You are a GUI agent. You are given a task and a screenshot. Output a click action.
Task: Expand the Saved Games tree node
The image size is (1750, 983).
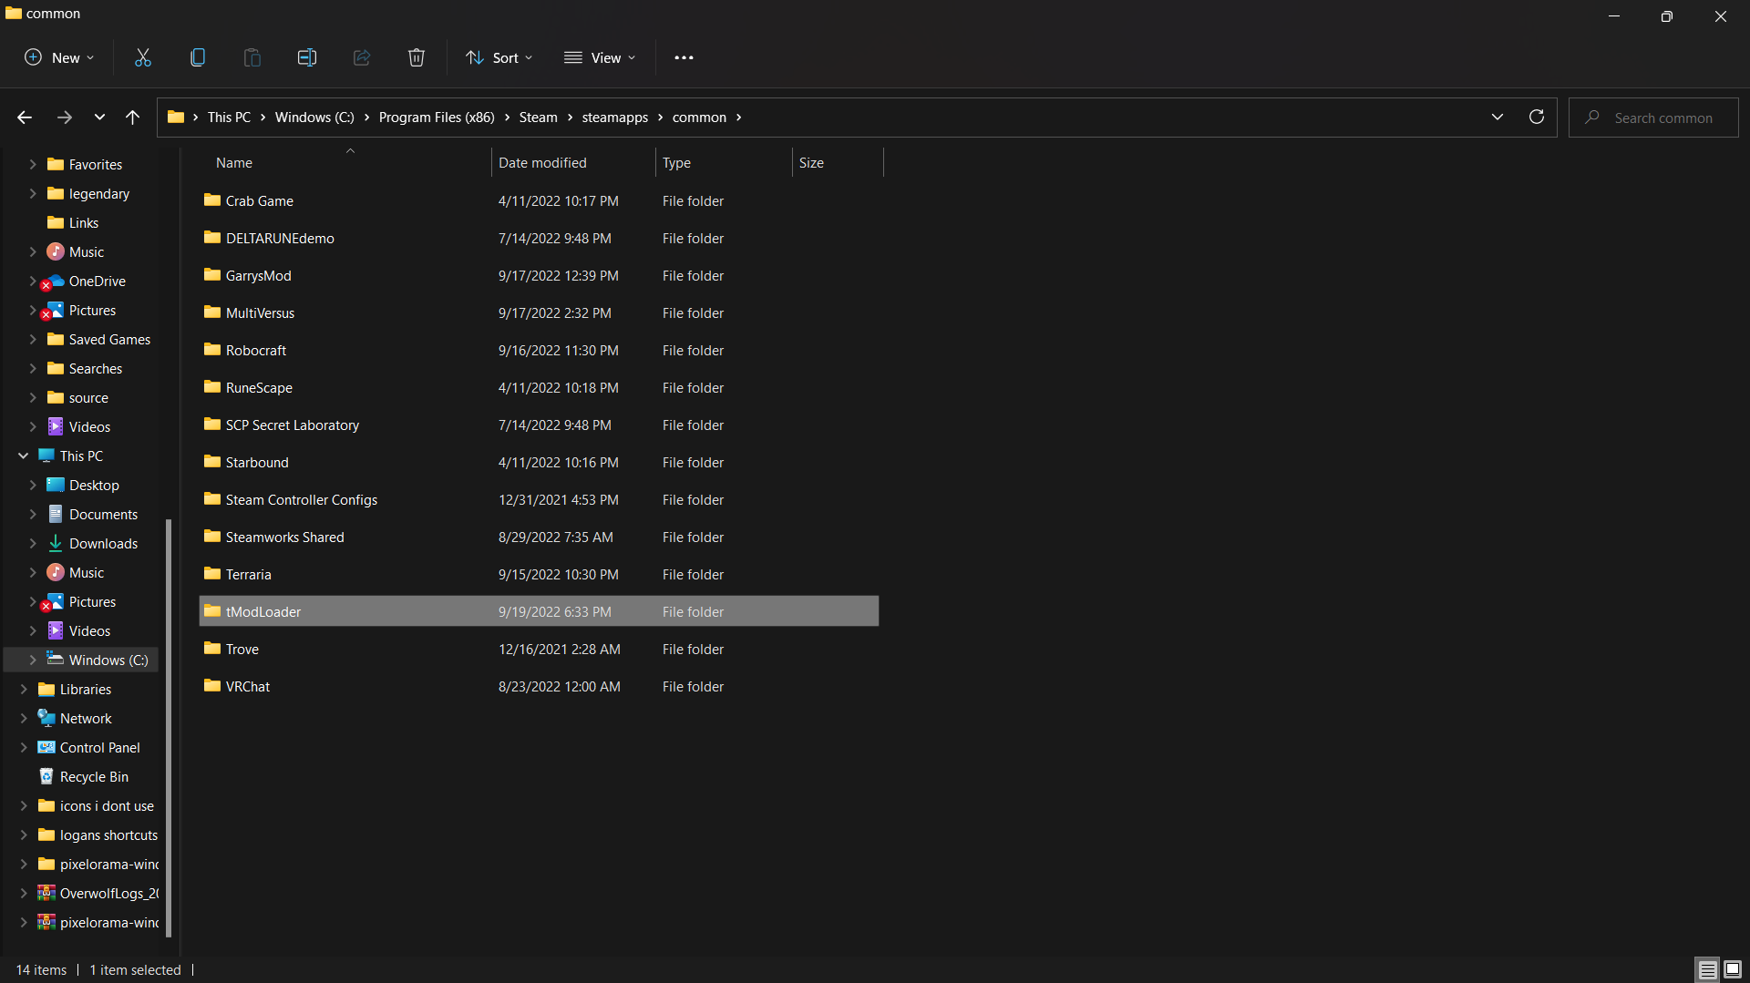pyautogui.click(x=33, y=339)
